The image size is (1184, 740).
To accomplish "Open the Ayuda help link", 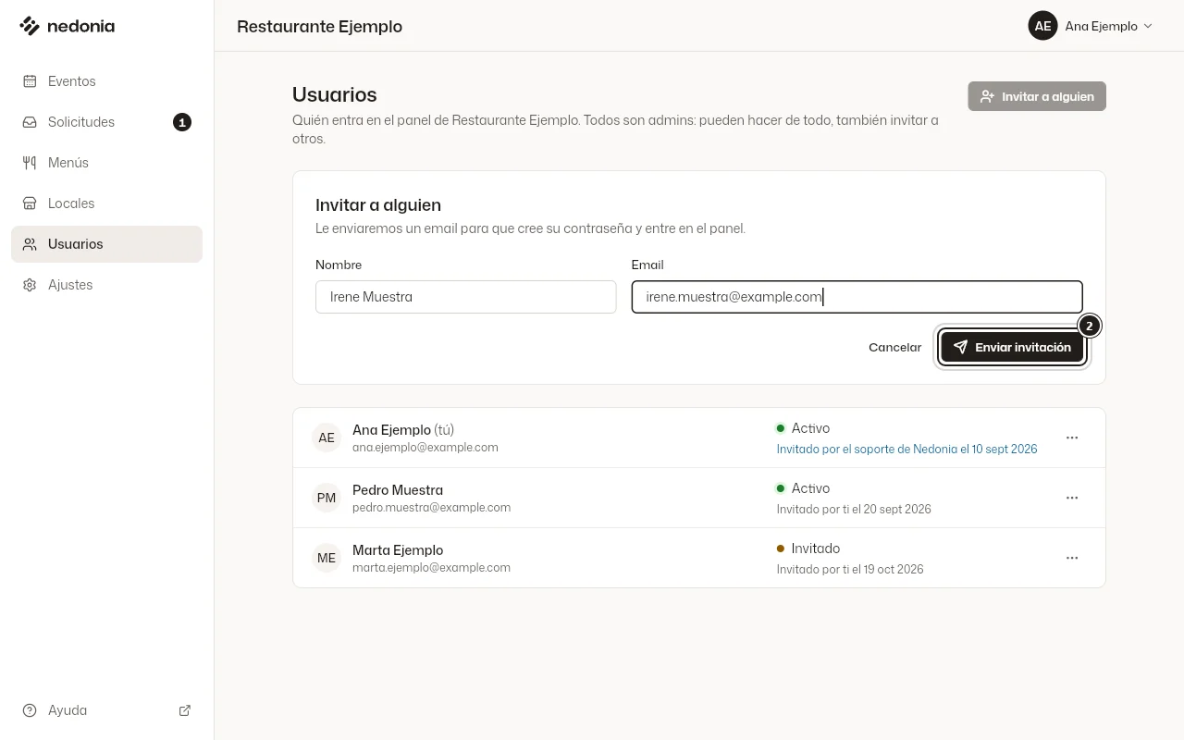I will (x=106, y=710).
